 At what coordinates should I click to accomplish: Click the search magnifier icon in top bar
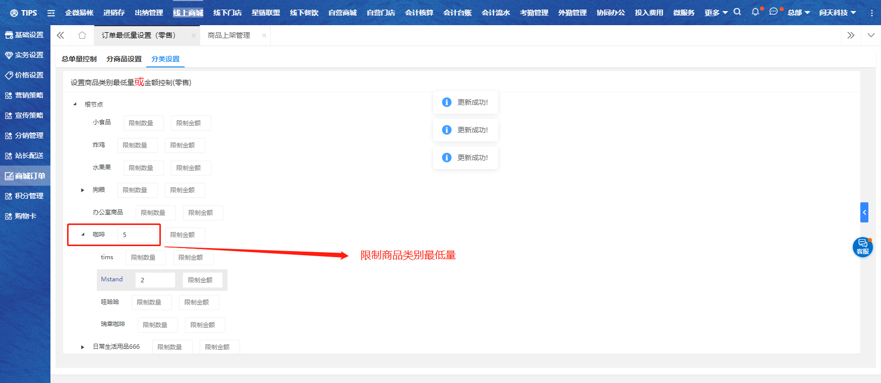pyautogui.click(x=737, y=12)
